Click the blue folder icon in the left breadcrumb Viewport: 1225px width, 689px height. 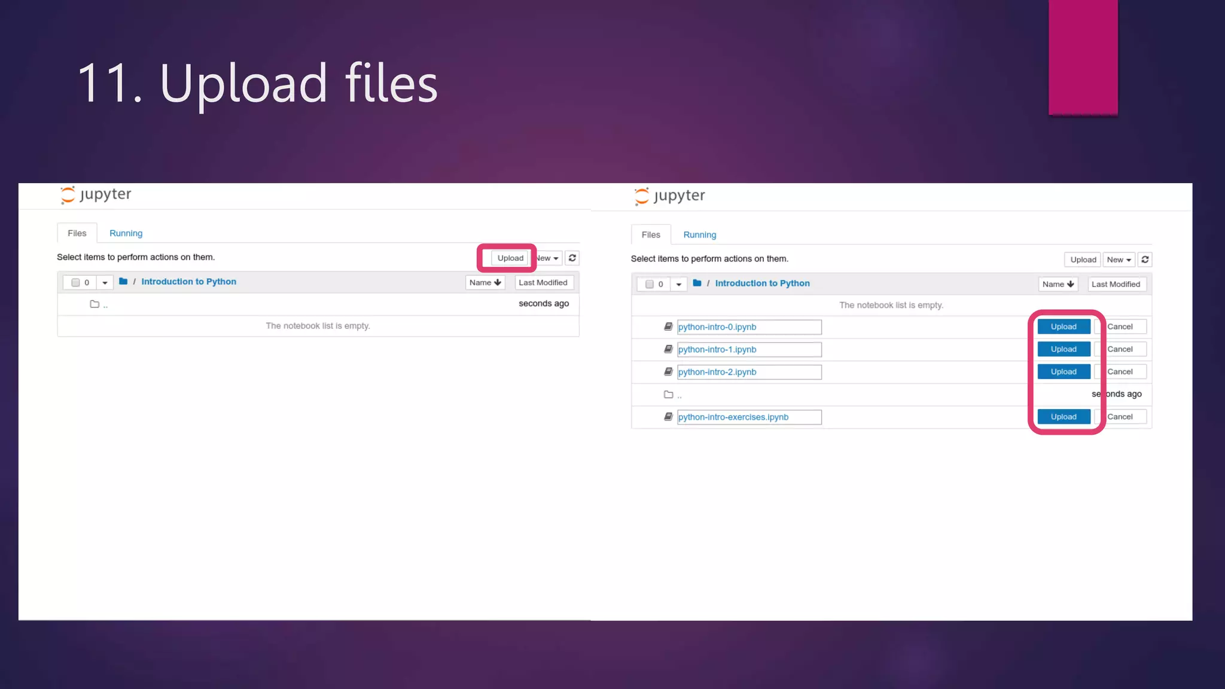pyautogui.click(x=123, y=281)
